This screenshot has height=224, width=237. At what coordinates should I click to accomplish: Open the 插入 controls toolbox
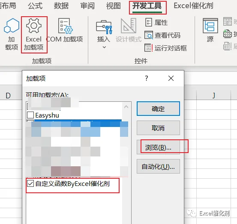point(104,31)
